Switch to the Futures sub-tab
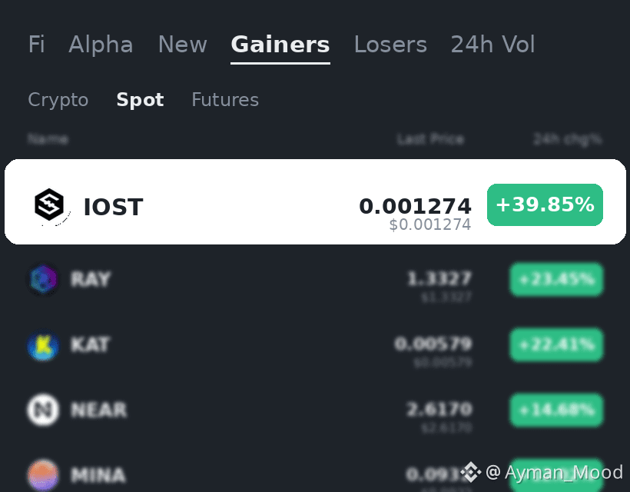 tap(225, 100)
